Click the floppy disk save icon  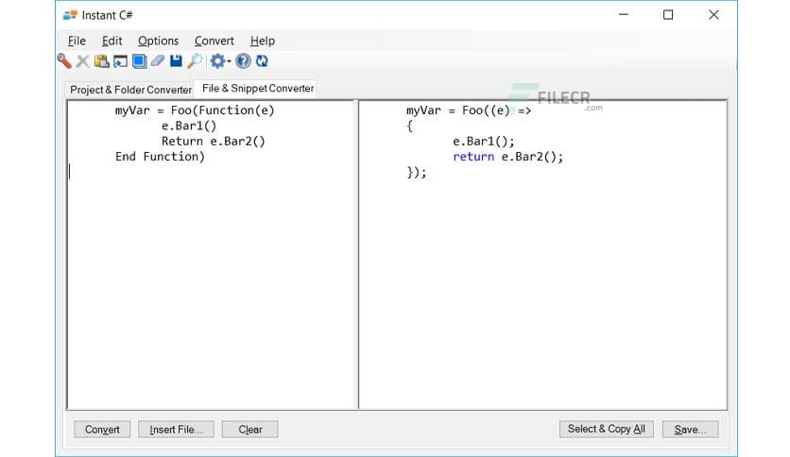click(x=176, y=61)
